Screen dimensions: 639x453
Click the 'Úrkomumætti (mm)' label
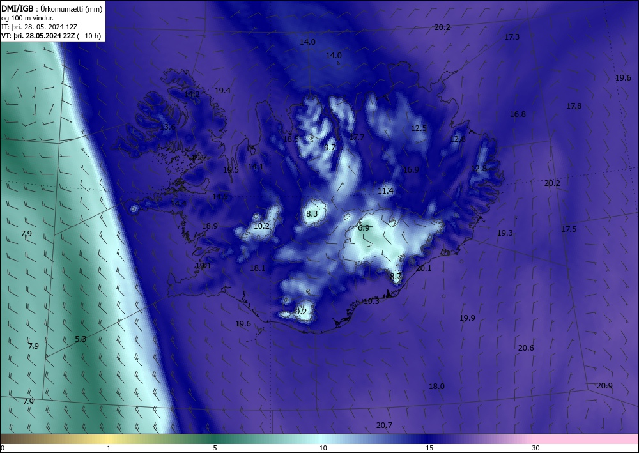pyautogui.click(x=72, y=9)
